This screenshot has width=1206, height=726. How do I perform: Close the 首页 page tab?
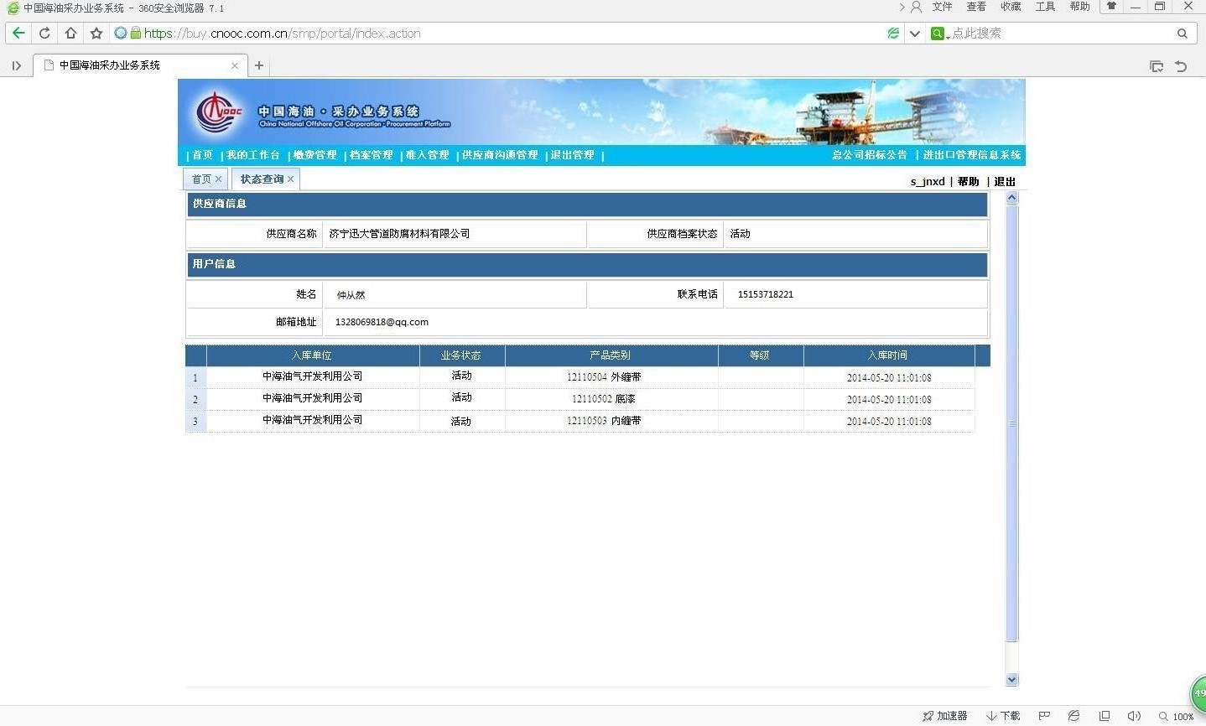pyautogui.click(x=219, y=179)
